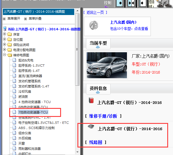This screenshot has height=155, width=173.
Task: Click the page icon next to 天窗
Action: tap(14, 143)
